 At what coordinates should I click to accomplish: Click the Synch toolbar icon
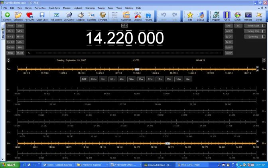[237, 16]
